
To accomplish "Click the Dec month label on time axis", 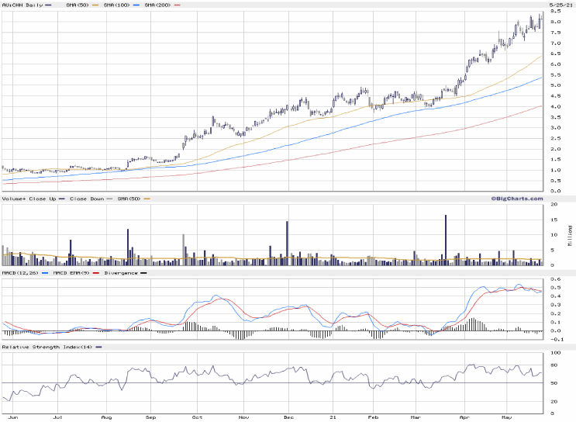I will (x=288, y=417).
